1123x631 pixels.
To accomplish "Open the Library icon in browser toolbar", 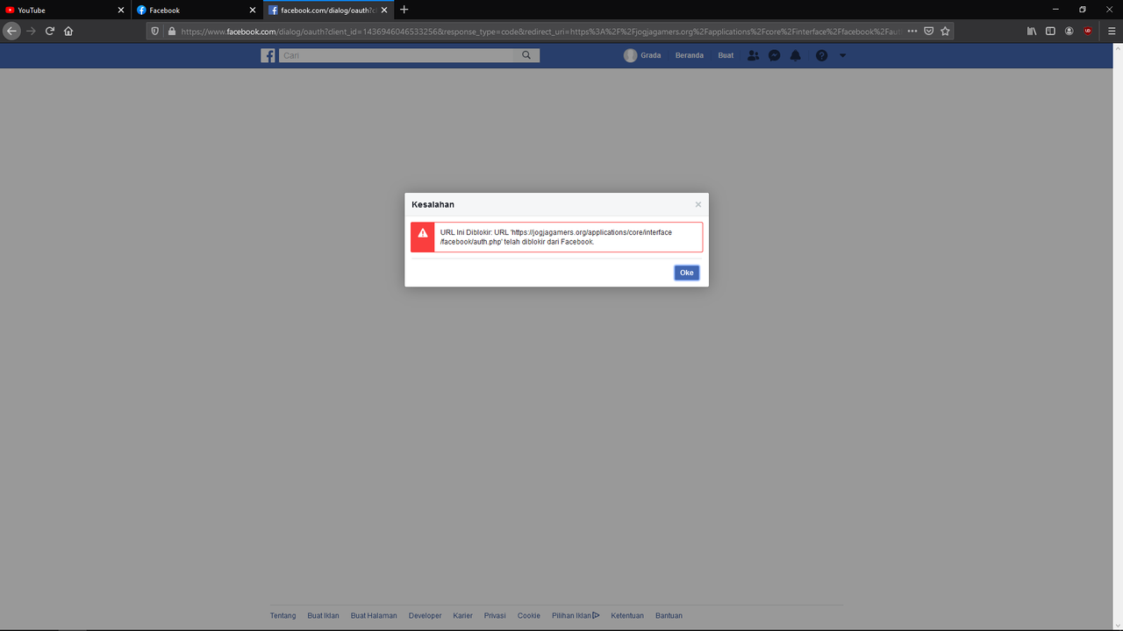I will point(1032,31).
